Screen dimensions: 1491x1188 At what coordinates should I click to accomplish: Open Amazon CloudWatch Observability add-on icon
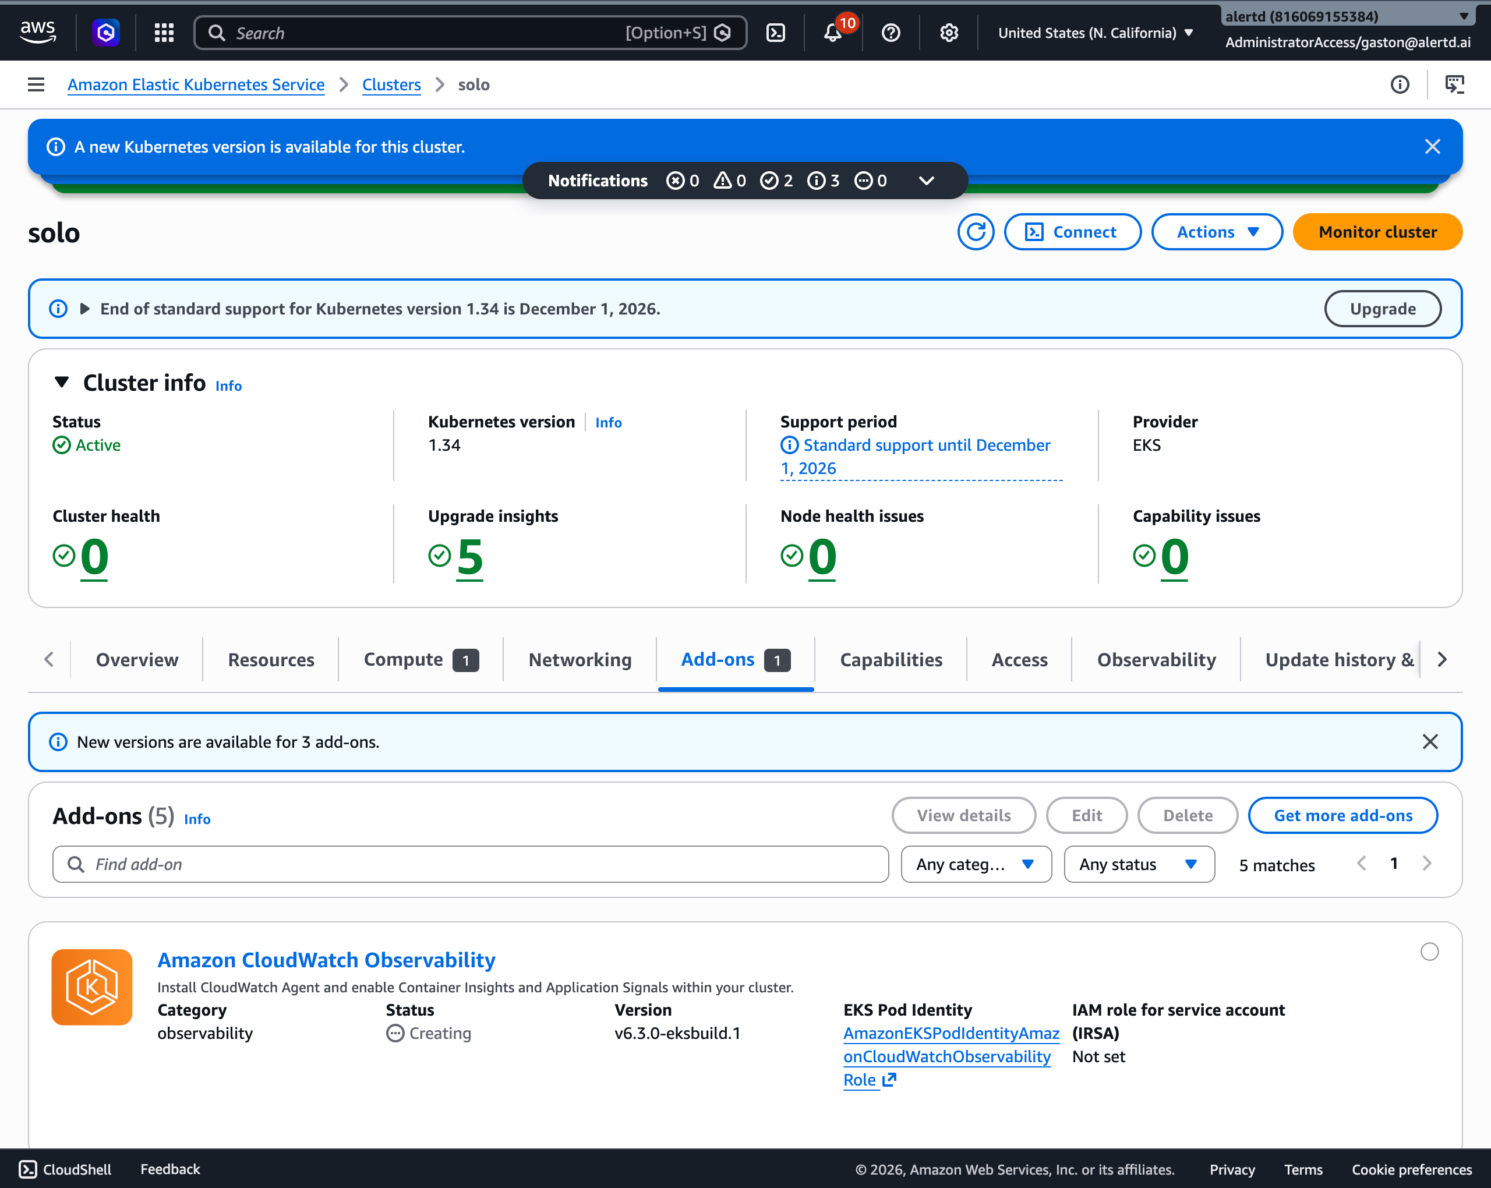click(92, 987)
